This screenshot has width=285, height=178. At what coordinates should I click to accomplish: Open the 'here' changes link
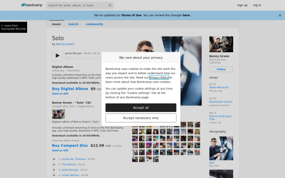click(x=186, y=15)
